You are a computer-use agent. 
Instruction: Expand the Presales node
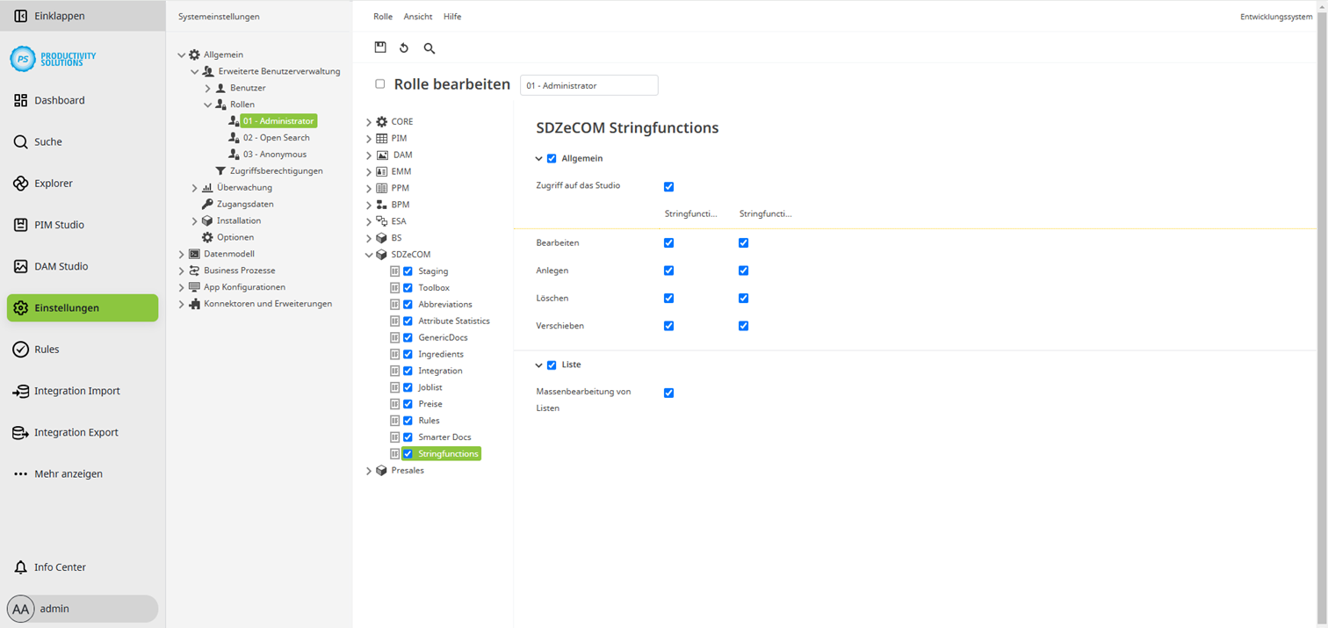(x=369, y=470)
